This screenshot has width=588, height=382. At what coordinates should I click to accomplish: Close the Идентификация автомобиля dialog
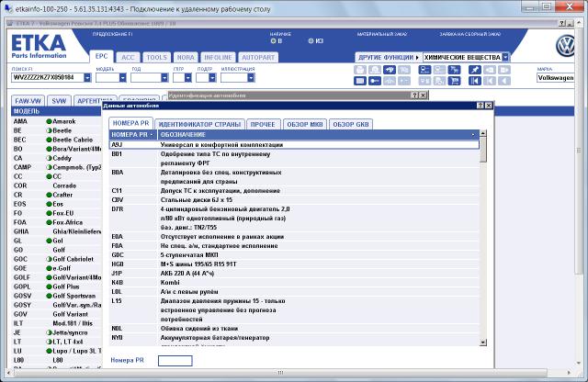click(423, 95)
